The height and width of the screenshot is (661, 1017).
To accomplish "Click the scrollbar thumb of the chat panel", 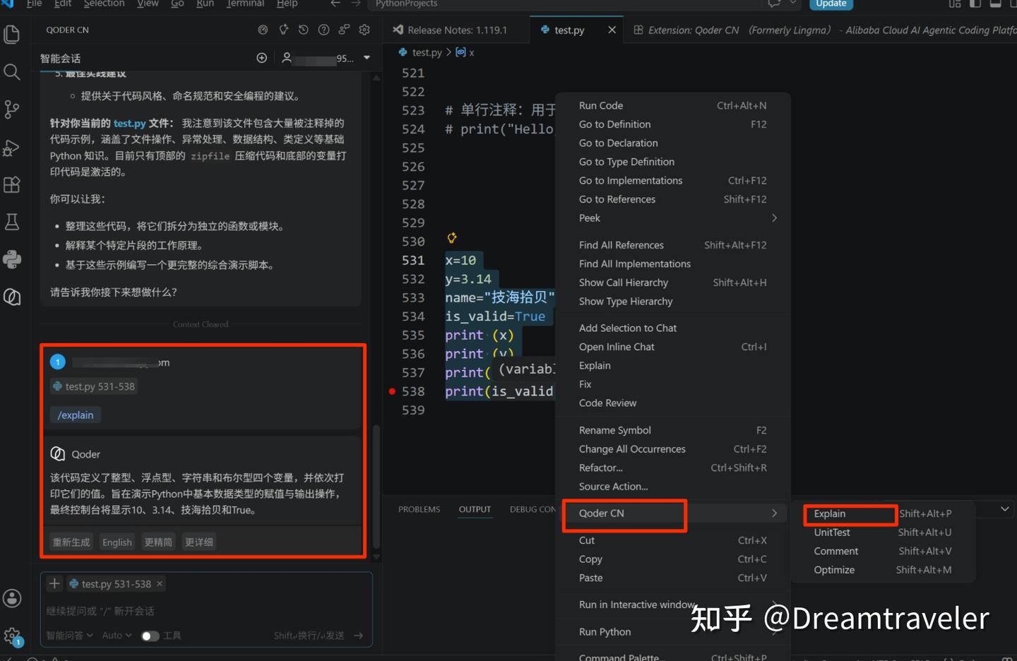I will (x=376, y=487).
